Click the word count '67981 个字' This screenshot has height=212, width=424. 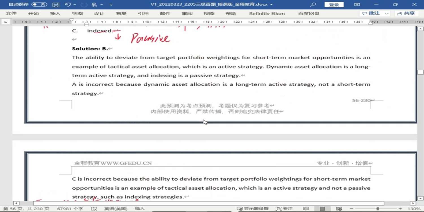click(x=70, y=209)
